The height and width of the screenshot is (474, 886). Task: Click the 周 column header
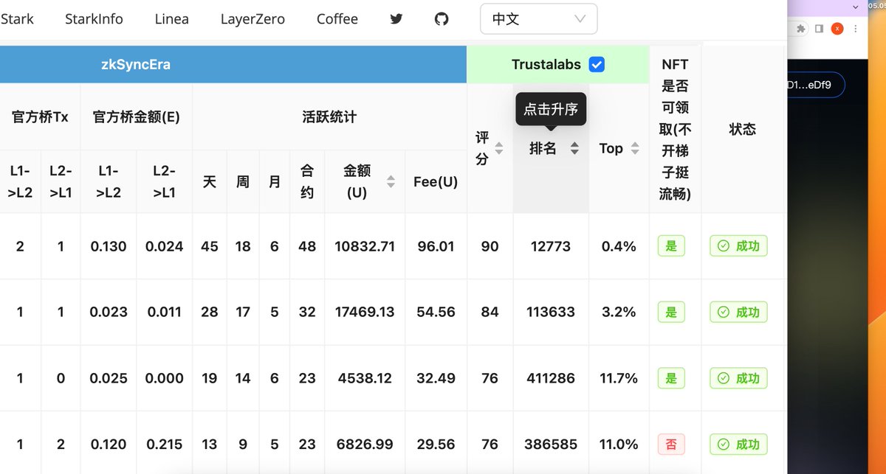[x=243, y=181]
